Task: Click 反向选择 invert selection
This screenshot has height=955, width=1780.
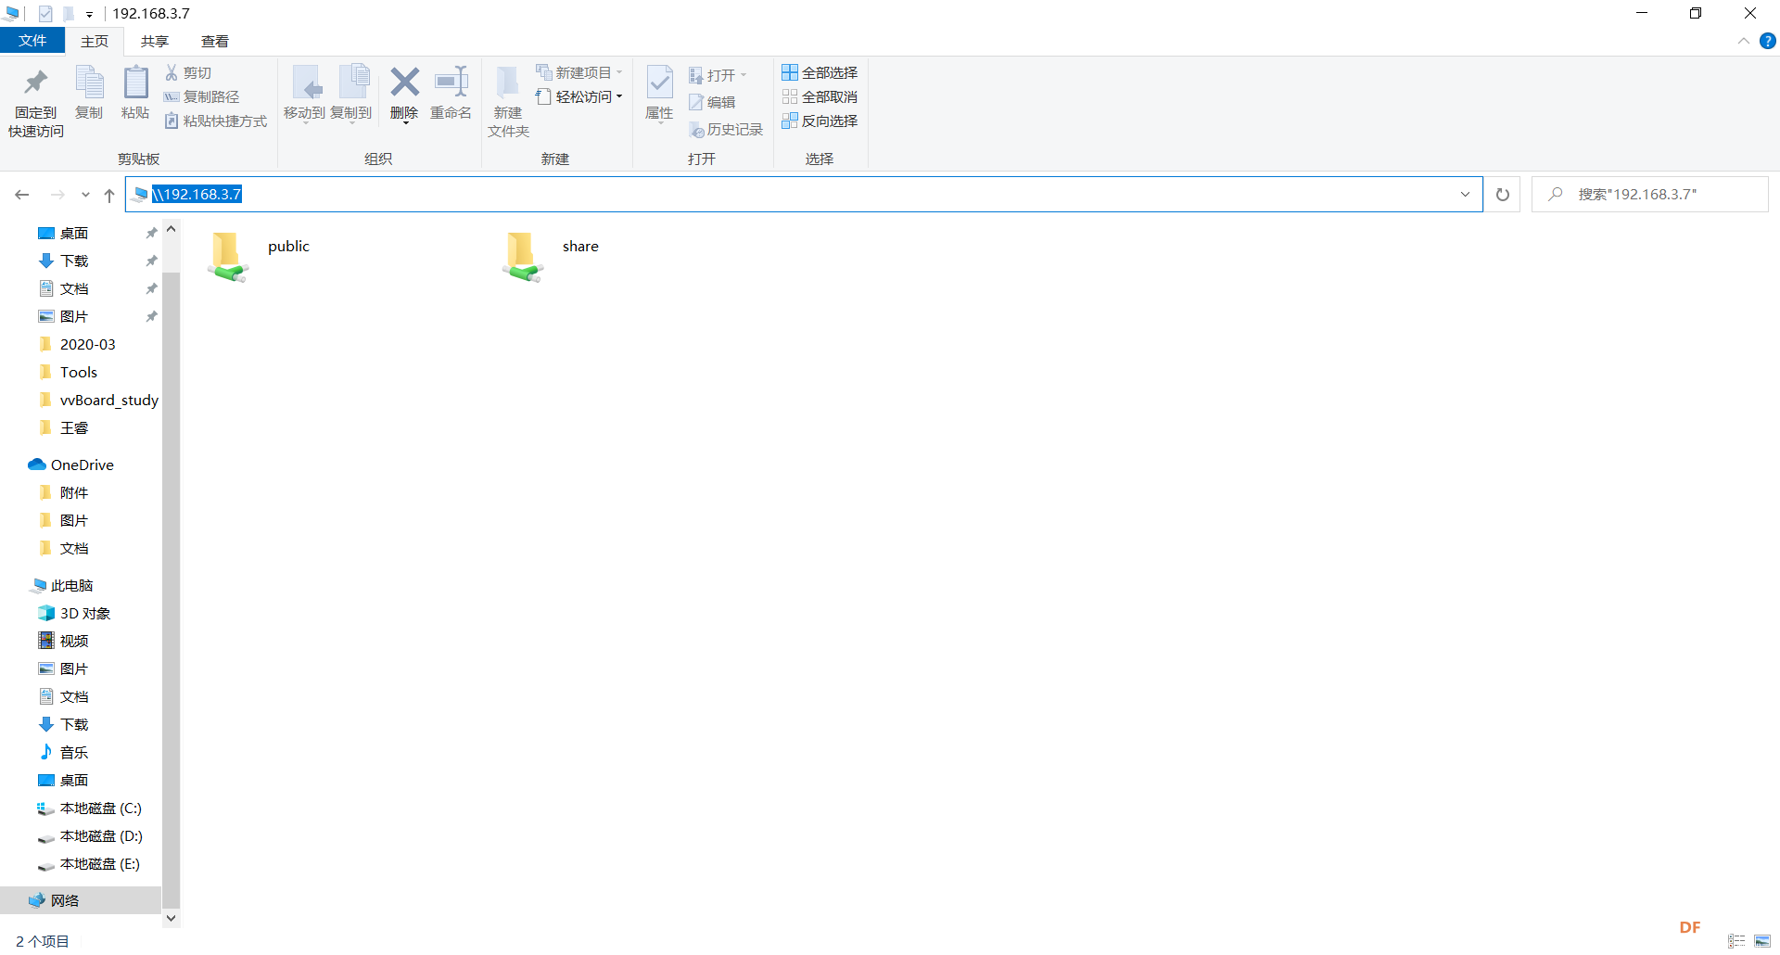Action: (820, 121)
